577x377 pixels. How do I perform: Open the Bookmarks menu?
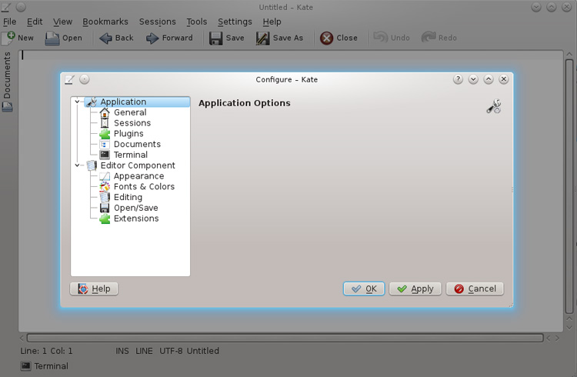point(105,22)
